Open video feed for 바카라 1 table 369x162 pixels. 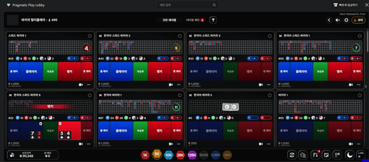351,144
